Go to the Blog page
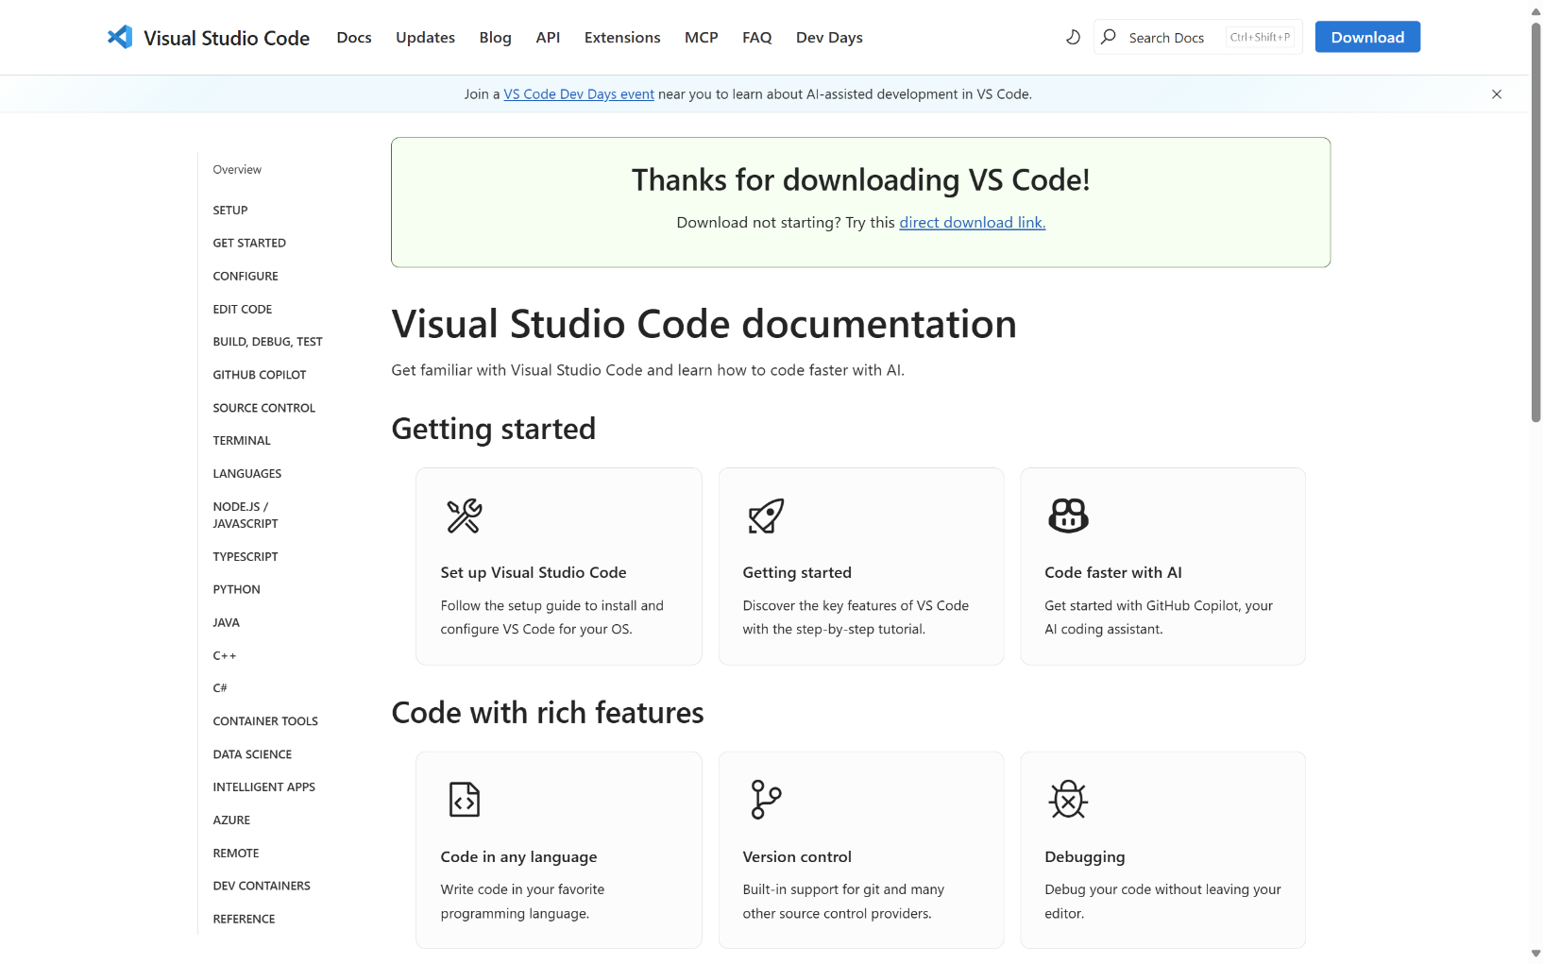Viewport: 1543px width, 964px height. (496, 38)
